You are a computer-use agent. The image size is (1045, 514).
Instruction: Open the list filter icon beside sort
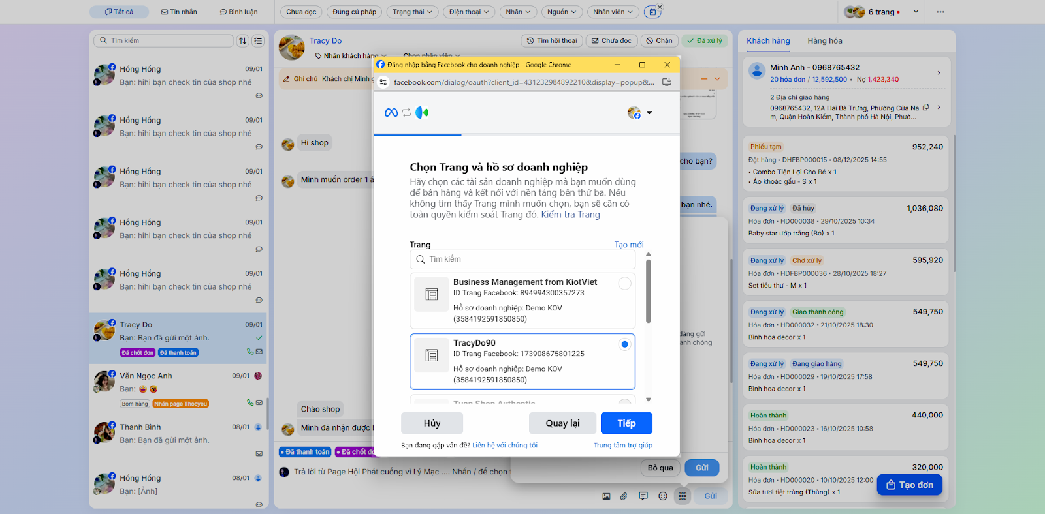[x=258, y=40]
